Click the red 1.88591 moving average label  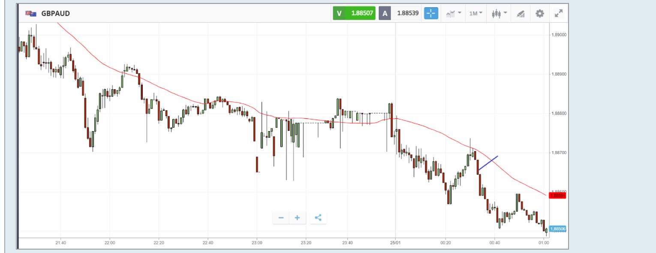click(x=558, y=196)
